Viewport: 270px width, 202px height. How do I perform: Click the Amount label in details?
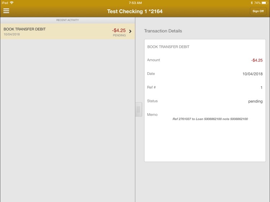click(153, 60)
